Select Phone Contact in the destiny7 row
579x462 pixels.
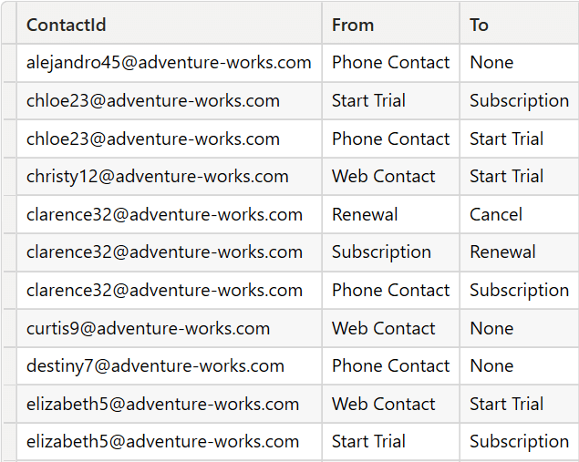(x=390, y=366)
